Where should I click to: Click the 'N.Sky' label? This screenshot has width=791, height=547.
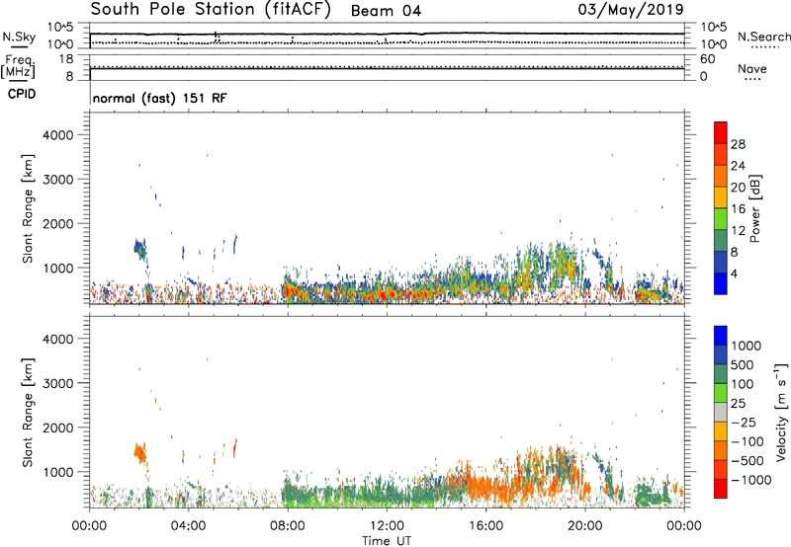coord(19,37)
